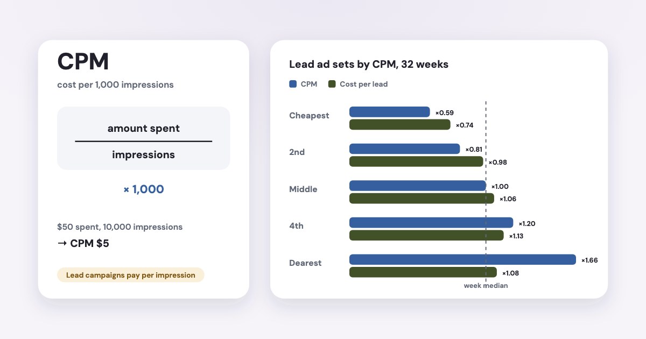Click the '×1.06' value label
The height and width of the screenshot is (339, 646).
(x=508, y=199)
